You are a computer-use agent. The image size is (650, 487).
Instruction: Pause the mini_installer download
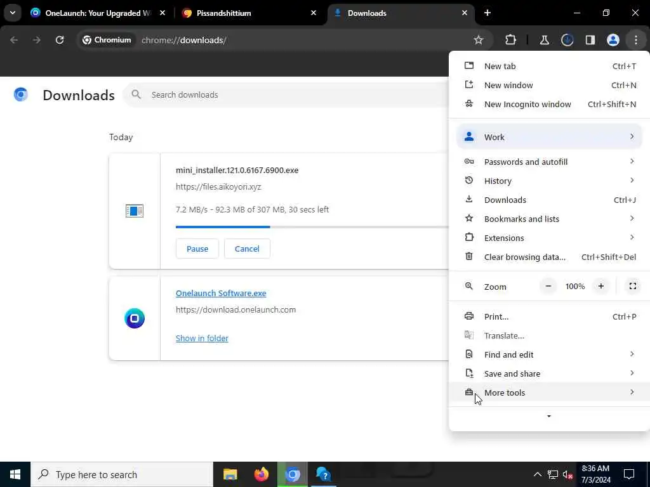pyautogui.click(x=197, y=249)
